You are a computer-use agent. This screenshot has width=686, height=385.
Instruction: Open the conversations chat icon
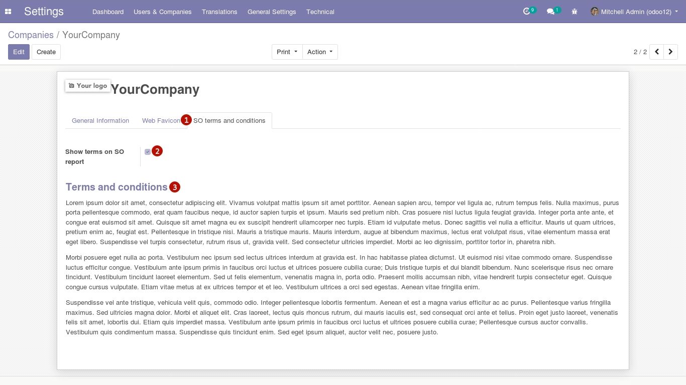coord(553,11)
